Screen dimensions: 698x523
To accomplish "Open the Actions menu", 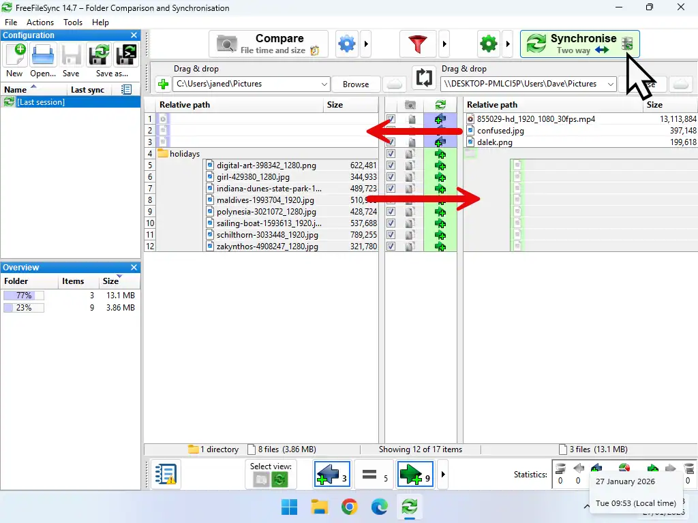I will tap(40, 22).
